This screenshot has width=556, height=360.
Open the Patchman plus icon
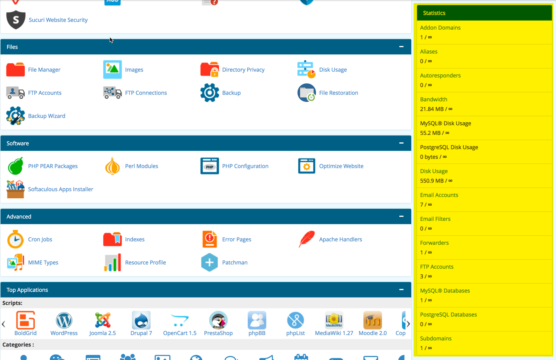pyautogui.click(x=210, y=263)
